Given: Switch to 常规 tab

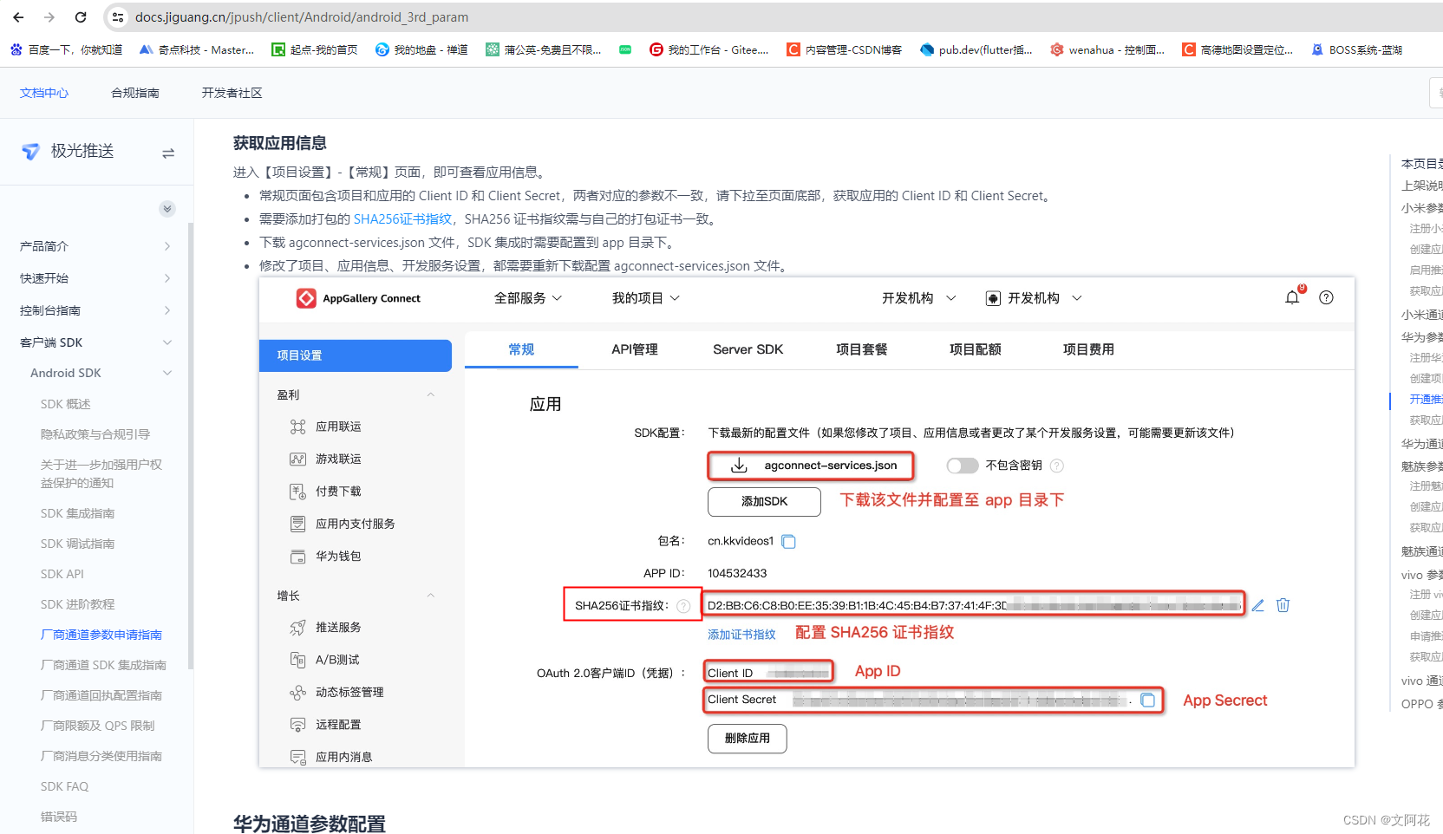Looking at the screenshot, I should coord(521,349).
